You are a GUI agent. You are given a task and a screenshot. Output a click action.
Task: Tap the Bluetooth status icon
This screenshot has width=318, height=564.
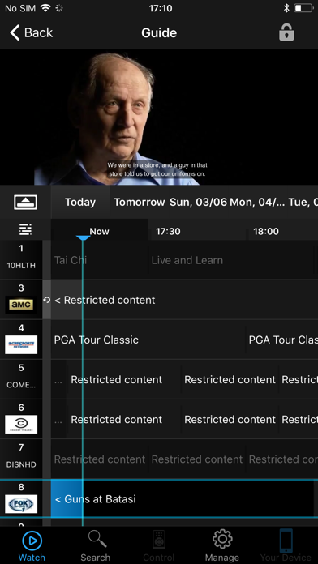286,8
